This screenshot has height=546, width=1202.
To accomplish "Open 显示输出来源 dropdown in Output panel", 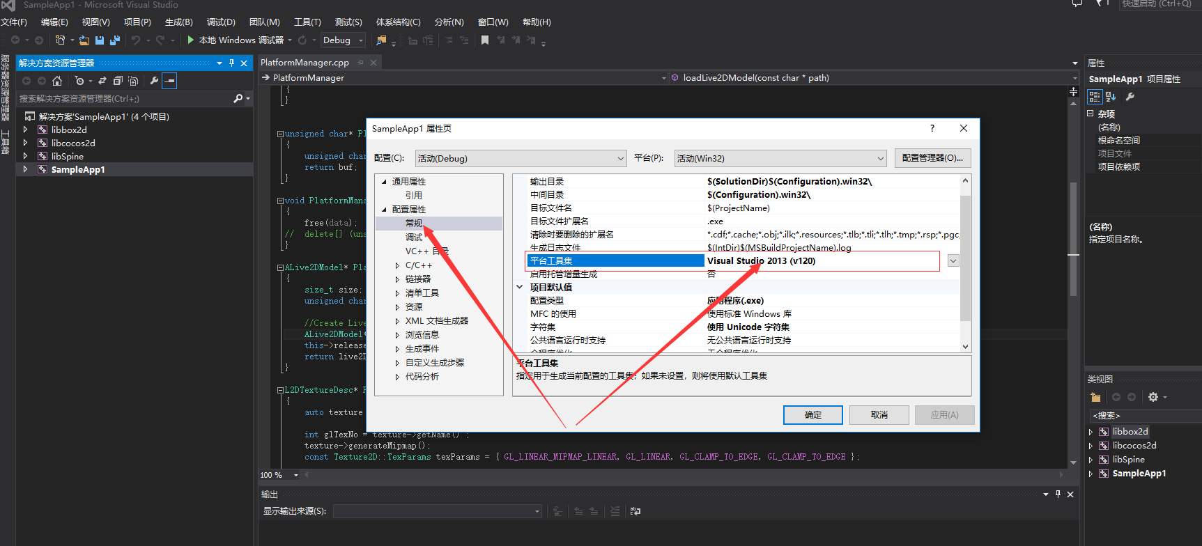I will tap(437, 511).
